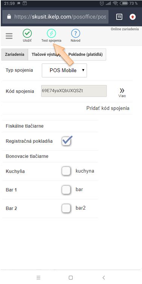
Task: Tap the browser URL address bar
Action: pyautogui.click(x=55, y=17)
